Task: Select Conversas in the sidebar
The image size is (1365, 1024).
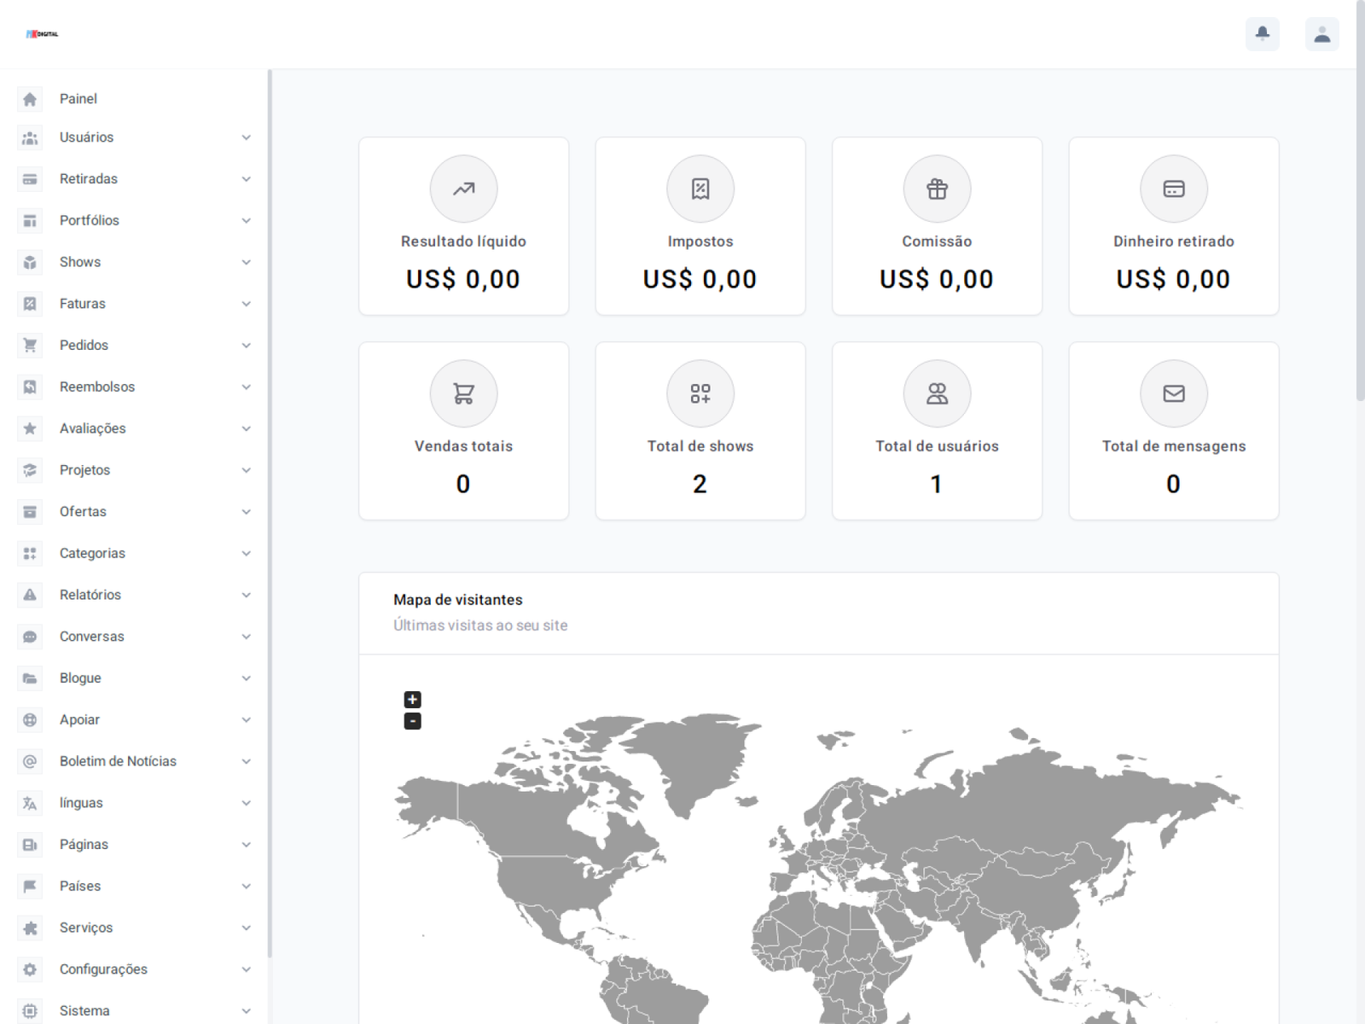Action: pyautogui.click(x=92, y=637)
